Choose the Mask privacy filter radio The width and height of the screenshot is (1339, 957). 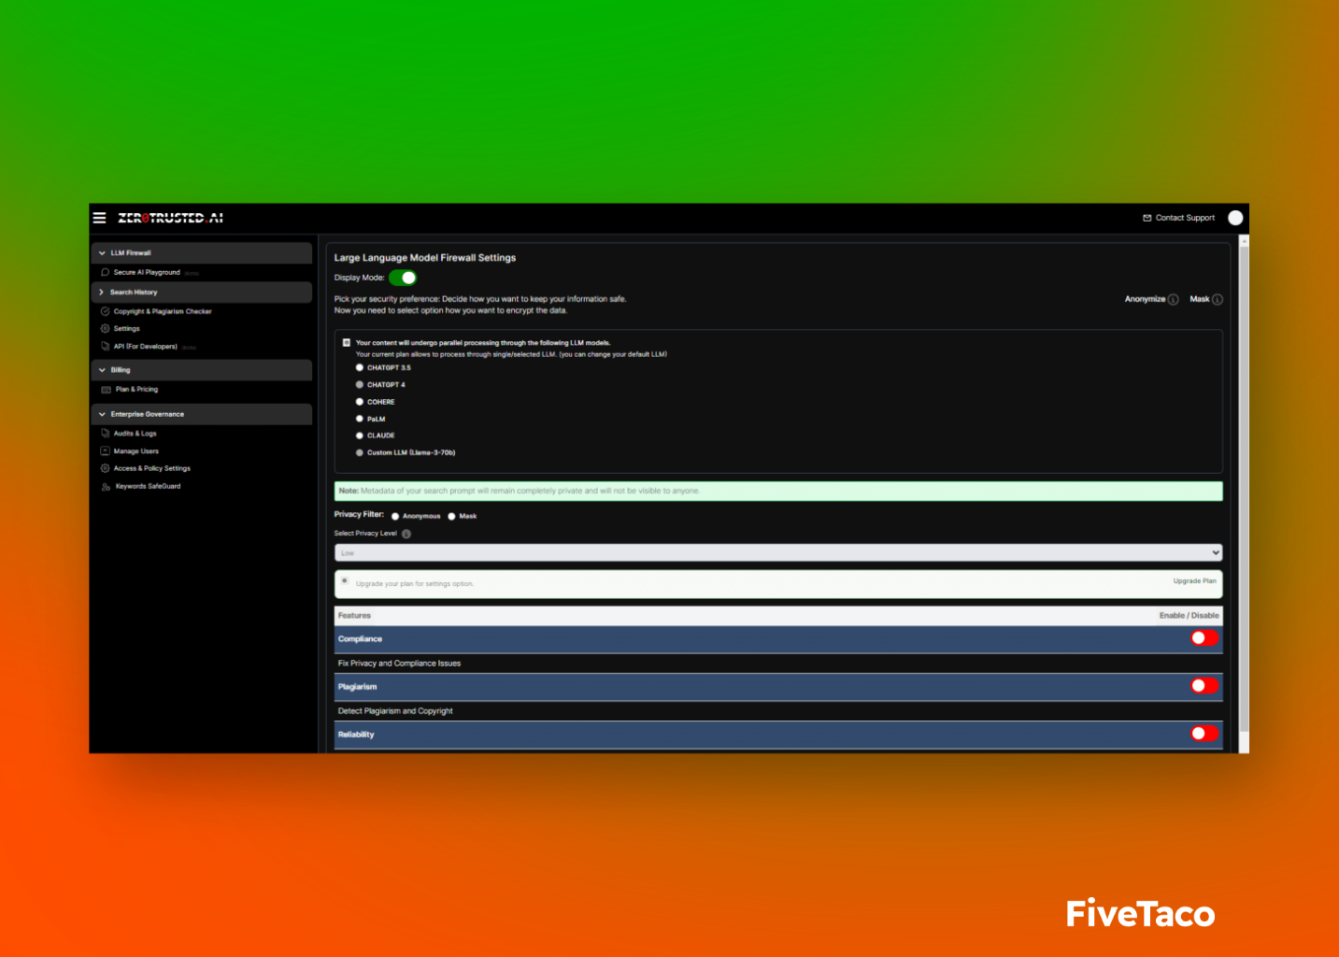click(451, 516)
